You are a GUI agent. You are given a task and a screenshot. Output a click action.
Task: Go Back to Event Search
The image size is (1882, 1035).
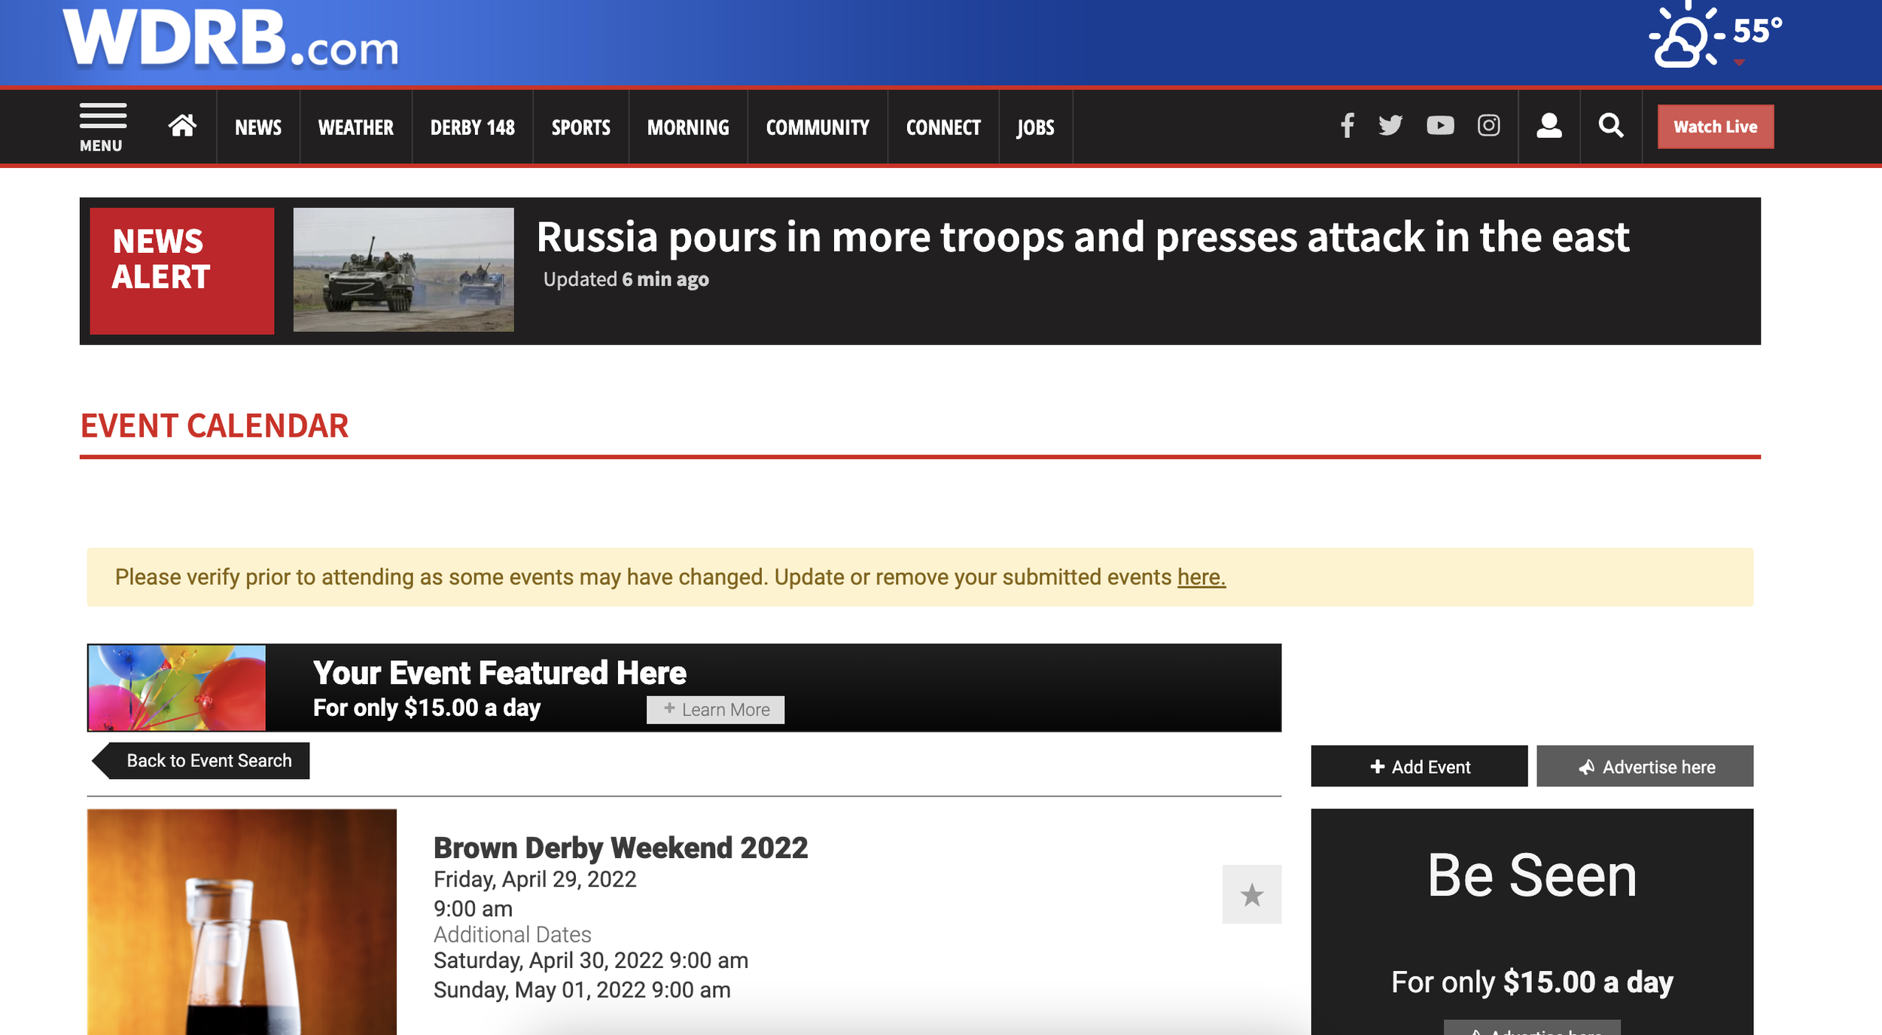tap(200, 761)
